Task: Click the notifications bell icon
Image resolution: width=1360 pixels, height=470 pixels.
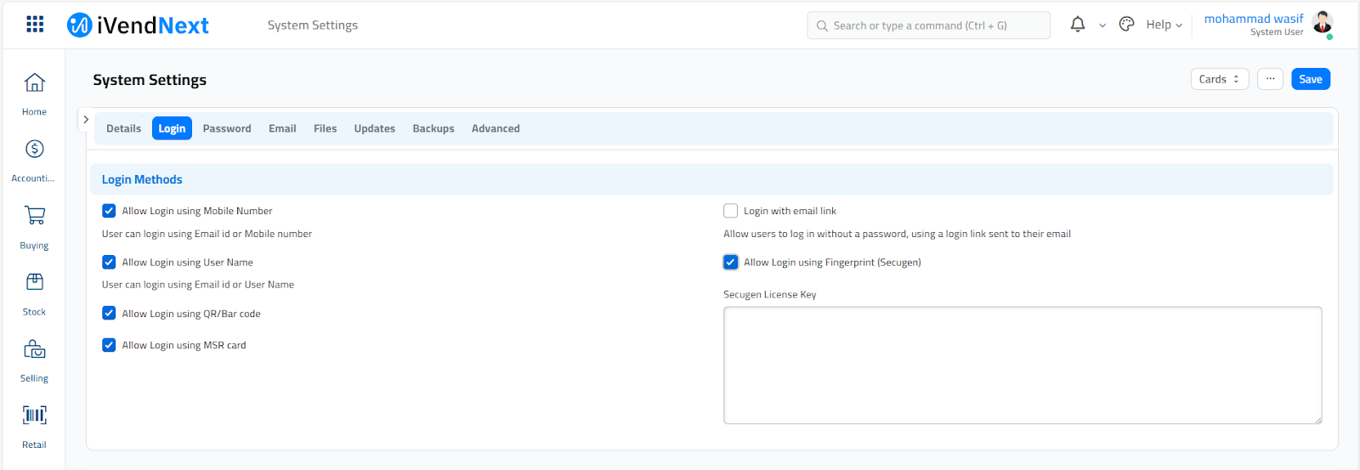Action: click(1077, 25)
